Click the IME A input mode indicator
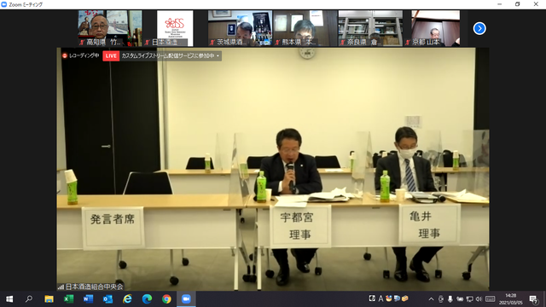Viewport: 546px width, 307px height. click(380, 298)
